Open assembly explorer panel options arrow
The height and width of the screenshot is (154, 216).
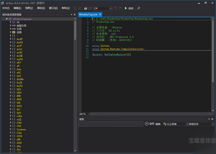click(x=72, y=15)
